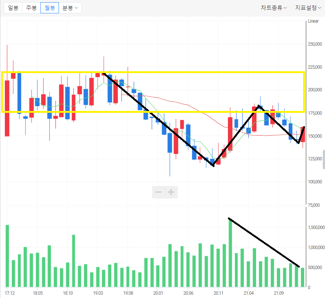Click the Linear scale label
The height and width of the screenshot is (298, 325).
click(313, 21)
